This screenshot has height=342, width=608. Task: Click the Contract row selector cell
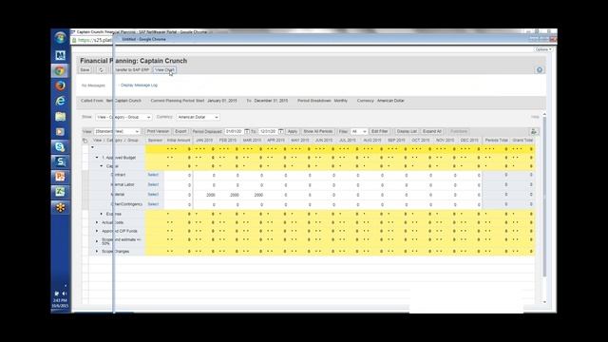pyautogui.click(x=85, y=175)
